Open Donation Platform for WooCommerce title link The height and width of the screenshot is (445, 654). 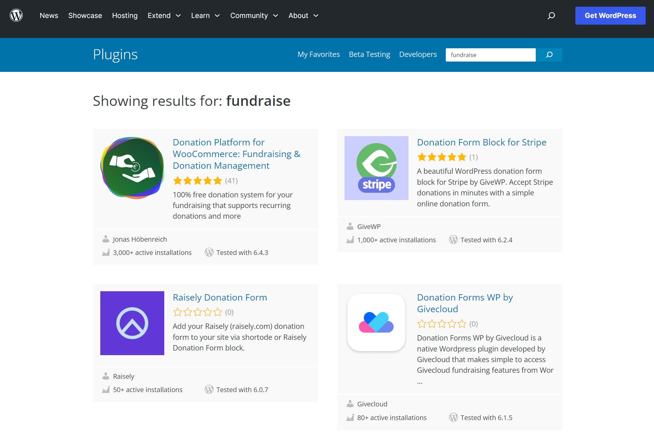click(x=237, y=154)
